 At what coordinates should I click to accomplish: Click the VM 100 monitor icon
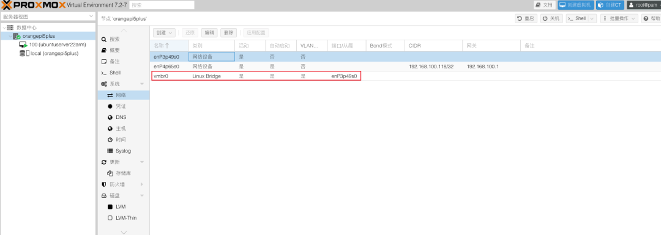coord(23,45)
